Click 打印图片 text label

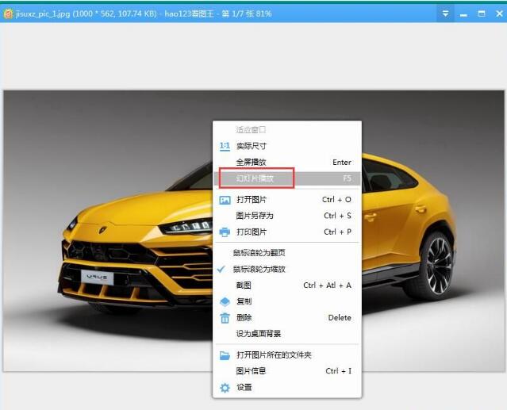pyautogui.click(x=252, y=232)
